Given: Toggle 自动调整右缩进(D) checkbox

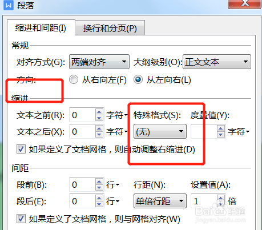Looking at the screenshot, I should click(21, 149).
